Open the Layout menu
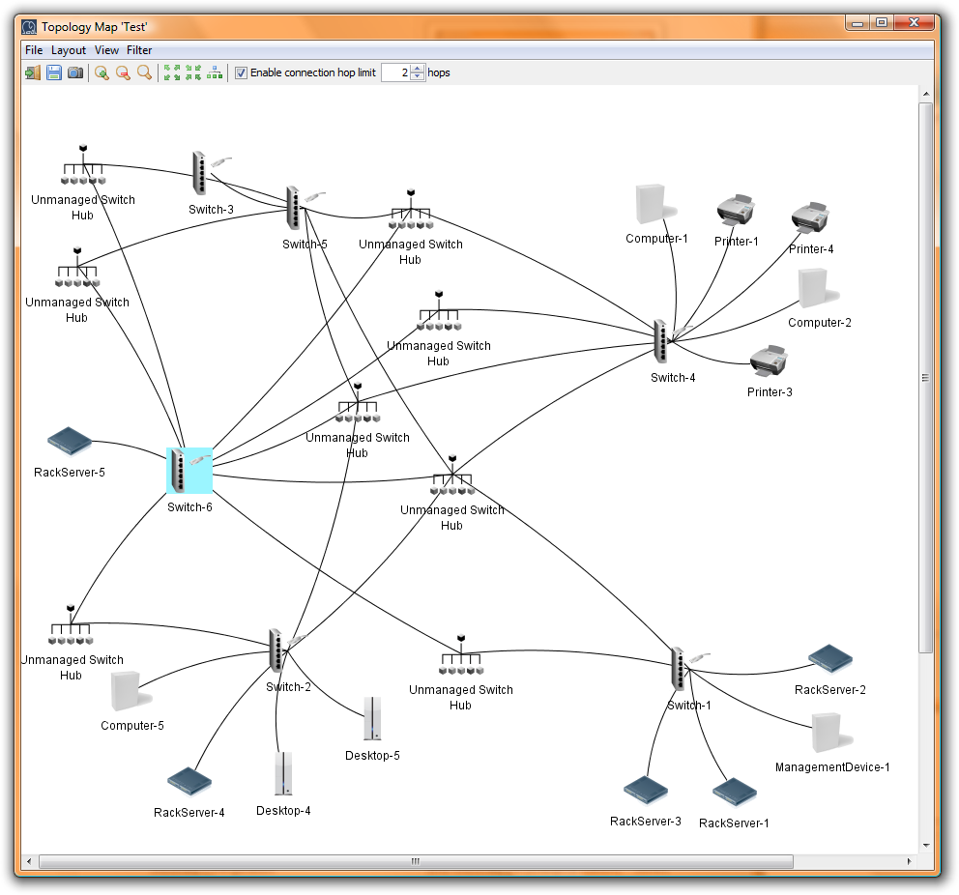This screenshot has width=959, height=895. (68, 49)
